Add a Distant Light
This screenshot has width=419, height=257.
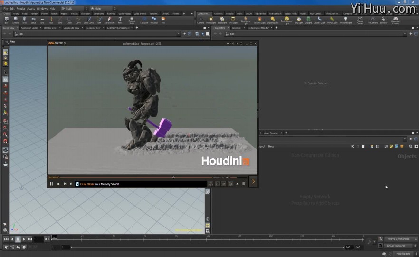[x=273, y=20]
